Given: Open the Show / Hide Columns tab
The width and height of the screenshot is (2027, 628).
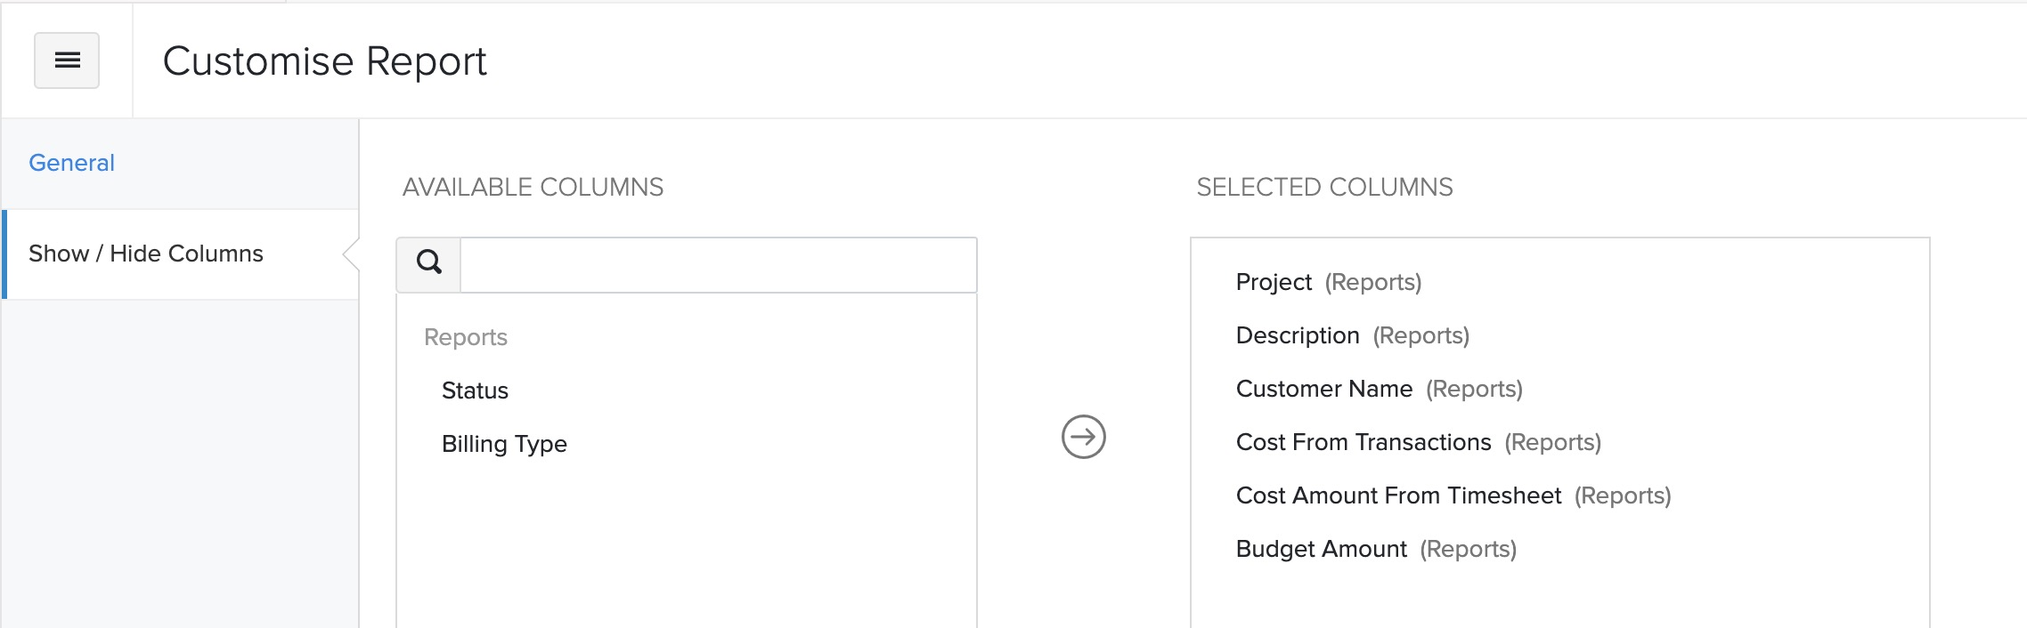Looking at the screenshot, I should point(146,254).
